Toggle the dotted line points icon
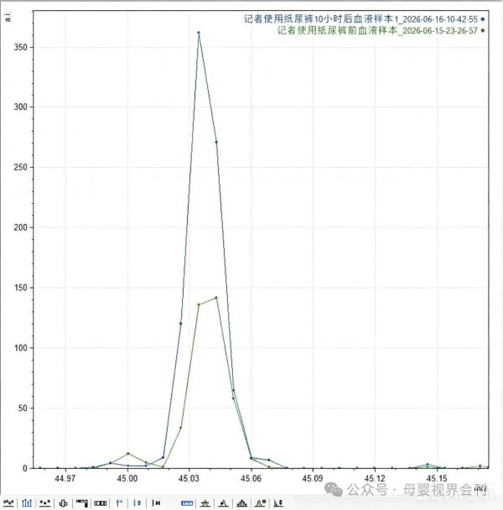Screen dimensions: 503x510 pos(44,503)
